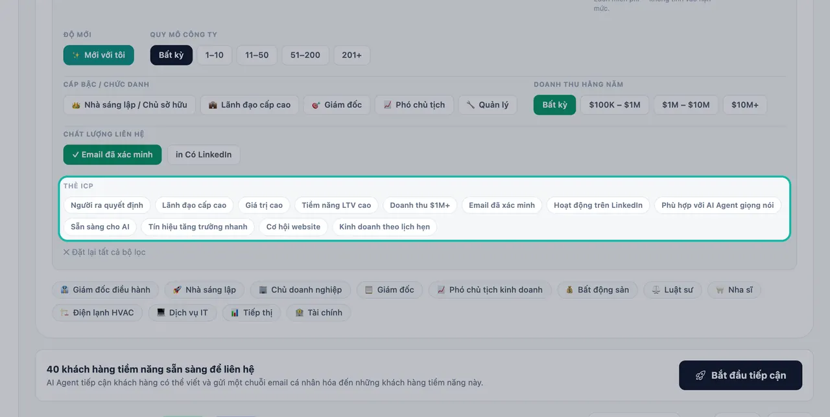Viewport: 830px width, 417px height.
Task: Select 'Bất kỳ' under Quy mô công ty
Action: pyautogui.click(x=171, y=55)
